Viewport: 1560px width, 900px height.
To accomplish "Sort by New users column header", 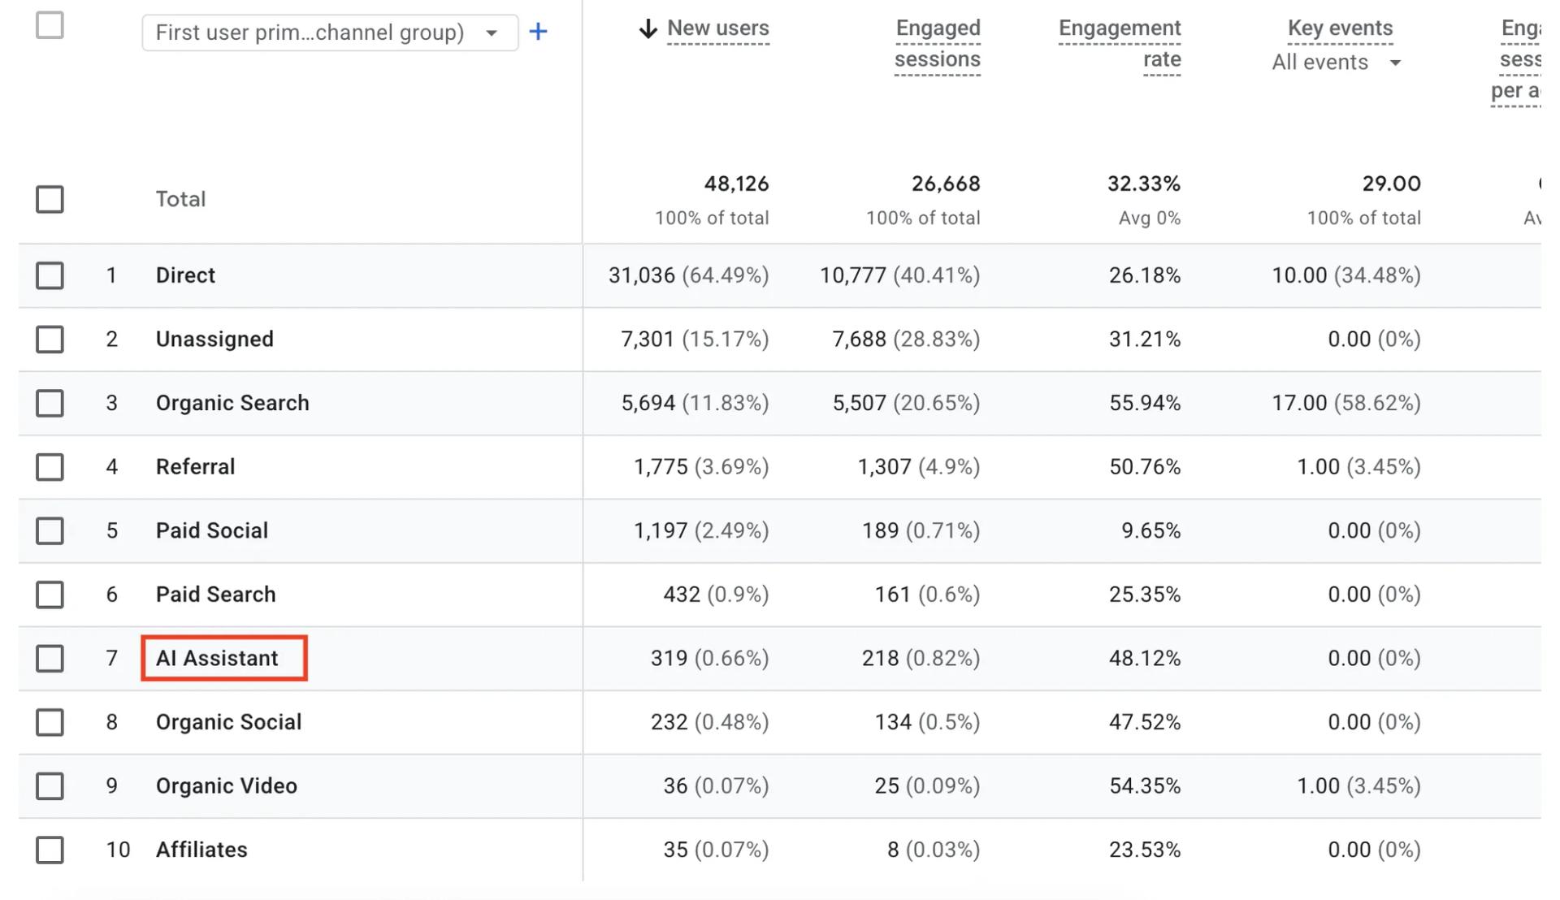I will pyautogui.click(x=718, y=28).
